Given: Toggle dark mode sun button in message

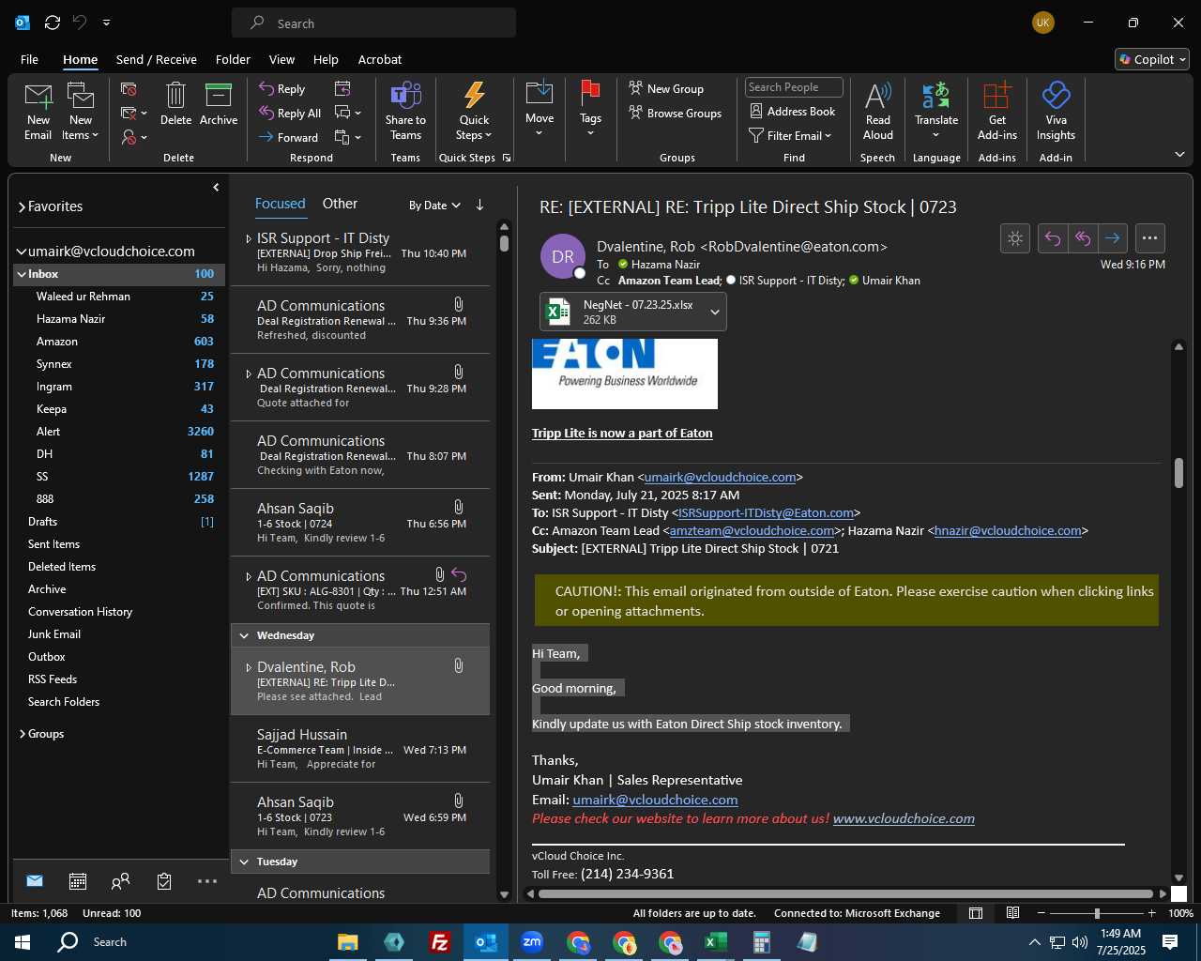Looking at the screenshot, I should tap(1015, 238).
